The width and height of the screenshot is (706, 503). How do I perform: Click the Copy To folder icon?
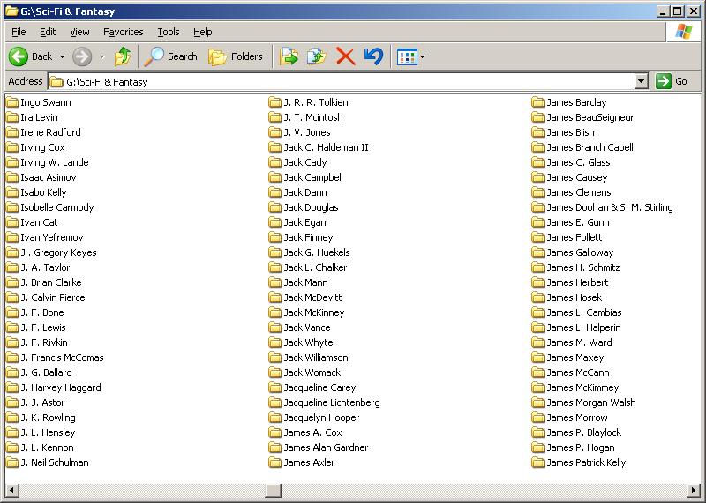(316, 56)
